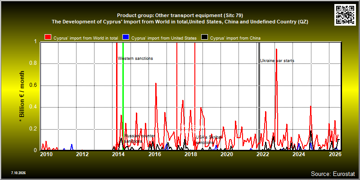Click the black China legend swatch
Viewport: 360px width, 180px height.
(x=205, y=37)
